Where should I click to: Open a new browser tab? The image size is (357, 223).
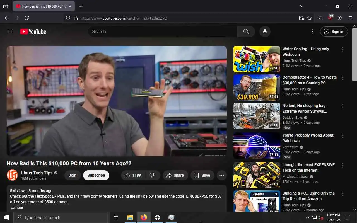point(81,6)
